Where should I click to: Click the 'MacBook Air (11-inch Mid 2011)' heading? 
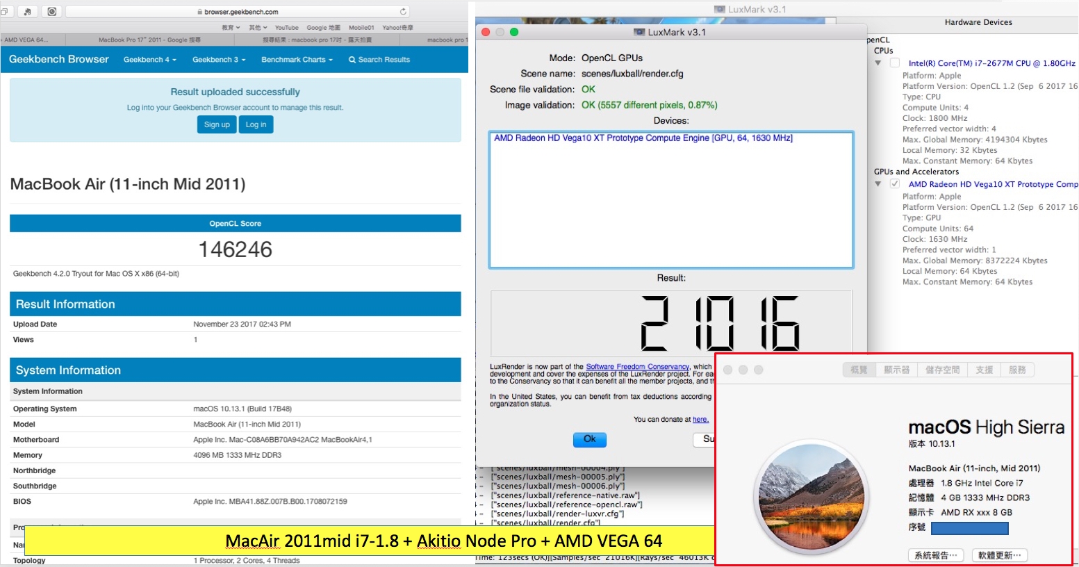point(128,184)
